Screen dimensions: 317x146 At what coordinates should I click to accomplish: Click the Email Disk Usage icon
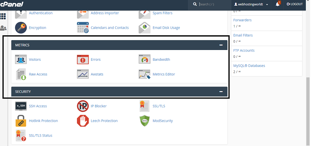pos(145,27)
